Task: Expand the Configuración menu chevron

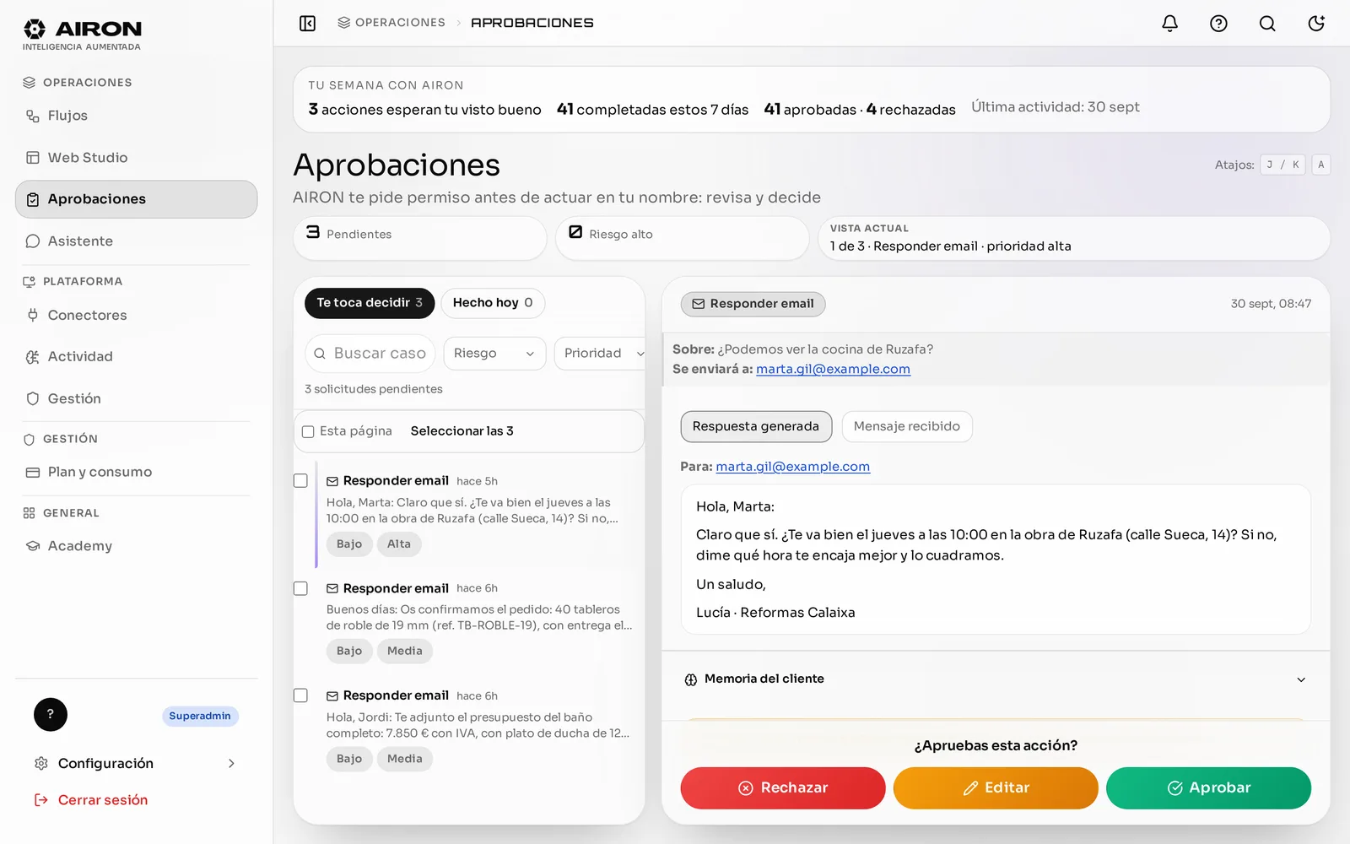Action: [231, 764]
